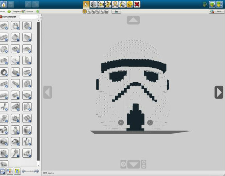Rotate camera view upward
This screenshot has width=225, height=176.
(133, 20)
